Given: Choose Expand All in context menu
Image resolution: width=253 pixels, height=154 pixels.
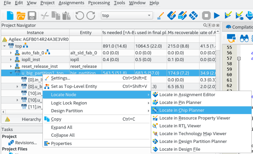Looking at the screenshot, I should [97, 127].
